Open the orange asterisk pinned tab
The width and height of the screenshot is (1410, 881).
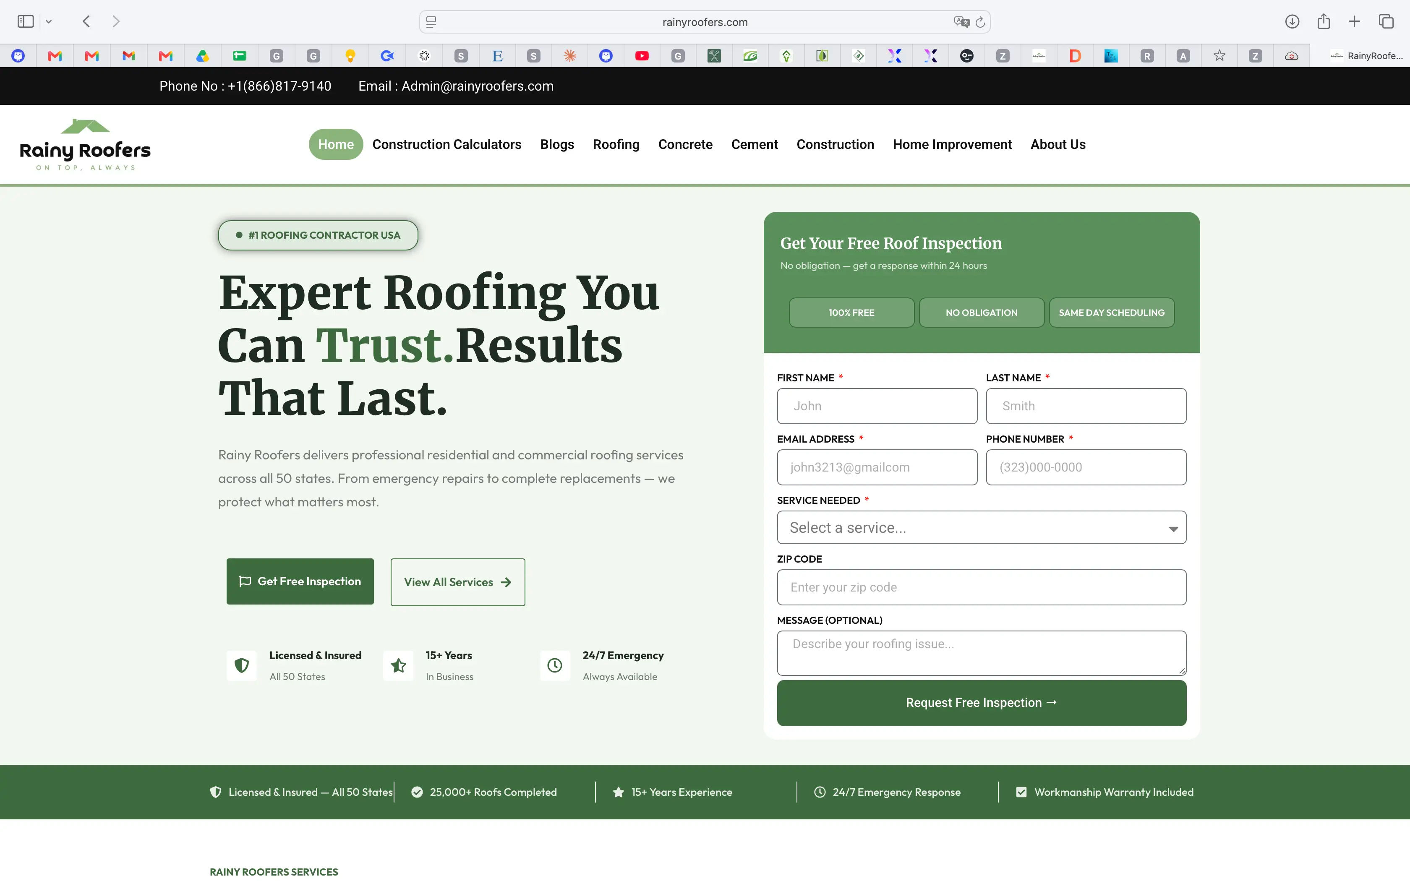click(570, 56)
